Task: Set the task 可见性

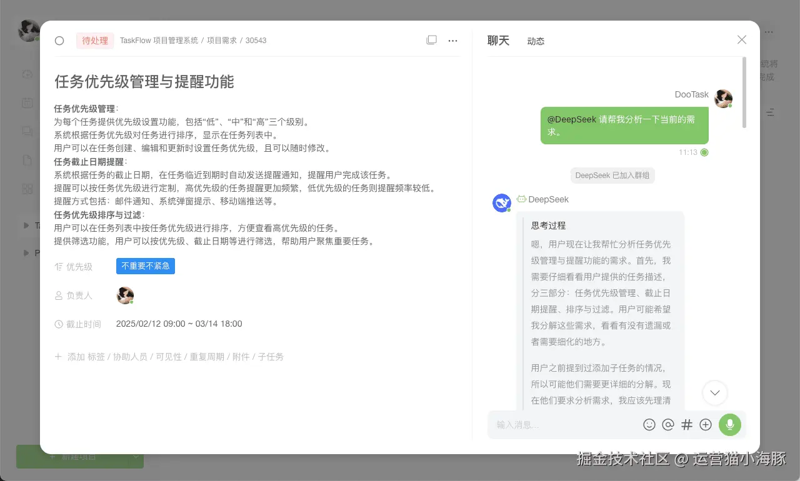Action: point(169,357)
